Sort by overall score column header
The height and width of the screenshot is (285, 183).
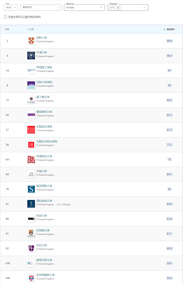(169, 29)
